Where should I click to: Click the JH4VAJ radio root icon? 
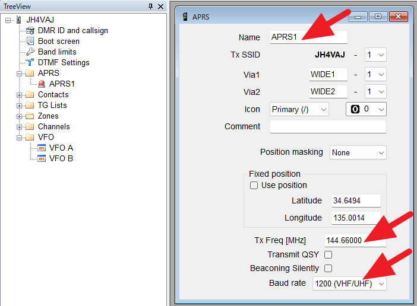19,20
